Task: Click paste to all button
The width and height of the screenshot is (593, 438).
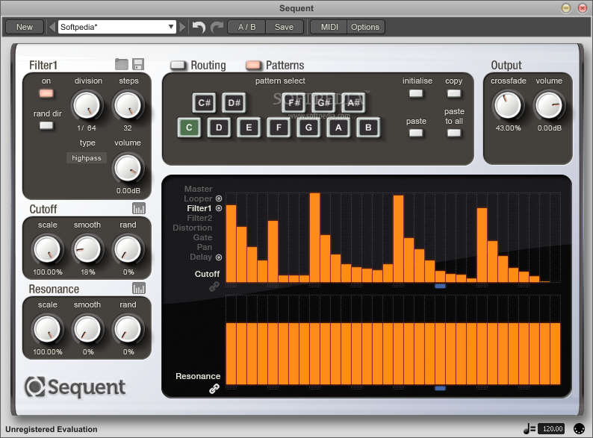Action: [x=454, y=133]
